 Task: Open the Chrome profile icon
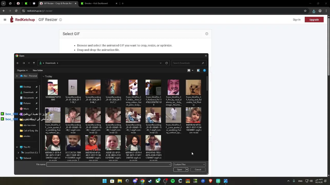[320, 11]
